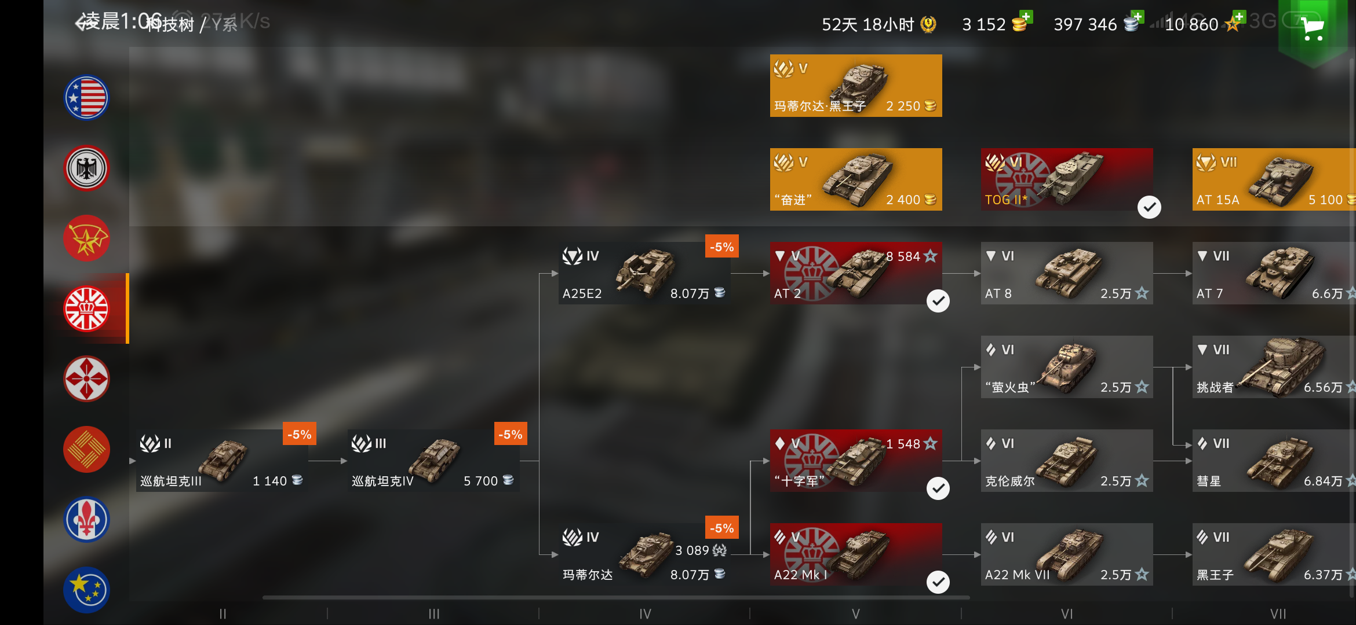The image size is (1356, 625).
Task: Jump to tier VI column label
Action: tap(1067, 614)
